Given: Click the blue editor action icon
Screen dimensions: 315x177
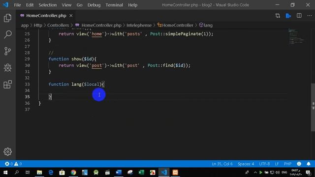Looking at the screenshot, I should pos(288,16).
